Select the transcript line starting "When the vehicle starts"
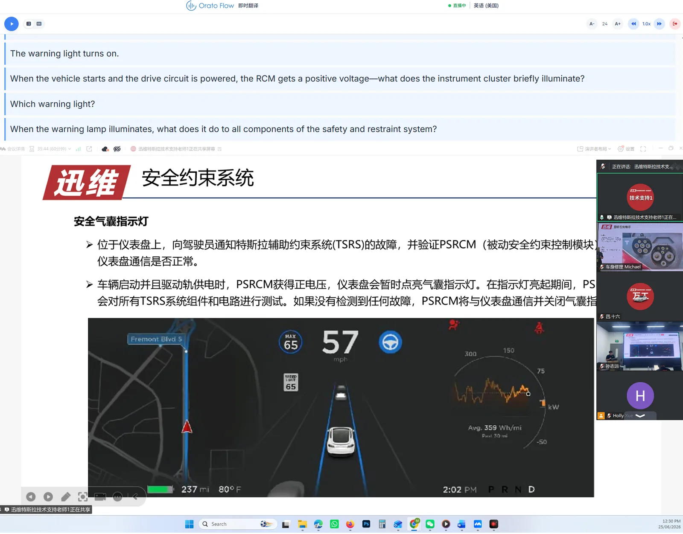The image size is (683, 534). point(340,79)
